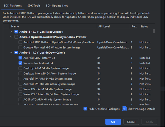Check Android TV ARM 64 v8a System Image

[20, 79]
